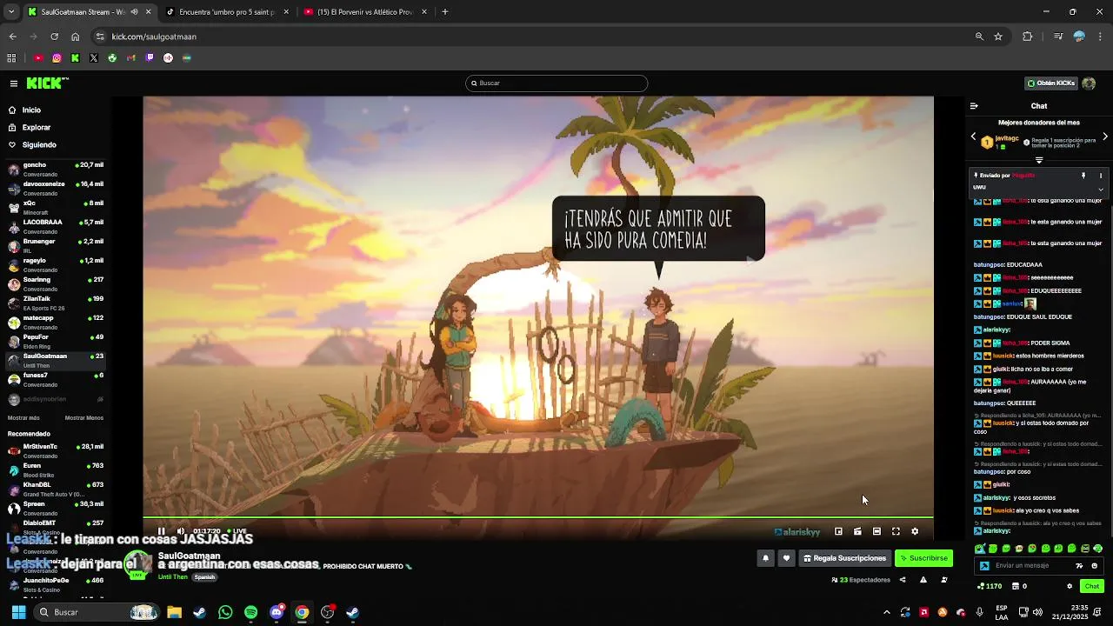
Task: Open goncho channel in sidebar
Action: click(x=56, y=169)
